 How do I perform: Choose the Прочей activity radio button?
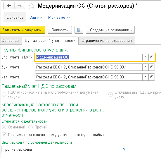pos(30,127)
